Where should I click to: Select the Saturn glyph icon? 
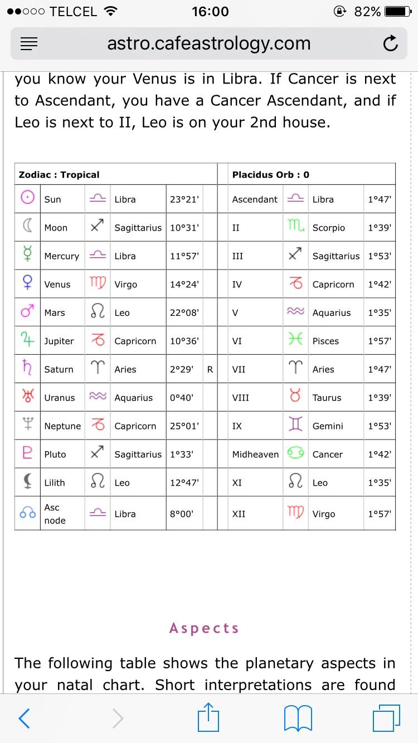27,369
